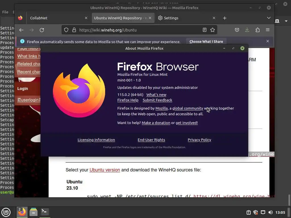Close the About Mozilla Firefox dialog
Screen dimensions: 291x218
tap(242, 48)
